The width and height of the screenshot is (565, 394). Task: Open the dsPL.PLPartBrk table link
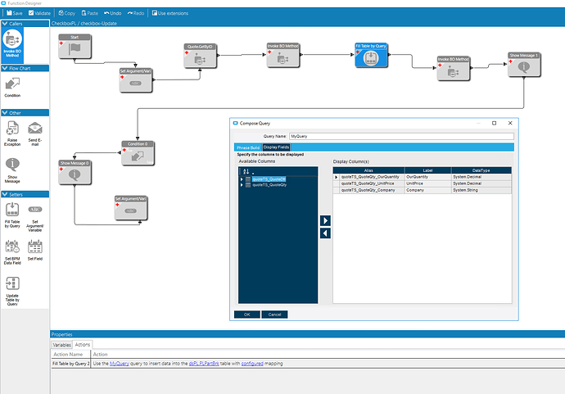click(204, 364)
